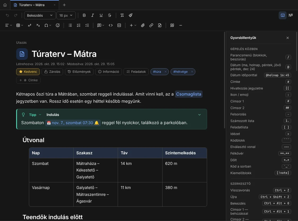
Task: Open the Csomaglista note link
Action: tap(189, 94)
